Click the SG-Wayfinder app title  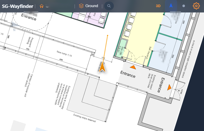tap(18, 6)
